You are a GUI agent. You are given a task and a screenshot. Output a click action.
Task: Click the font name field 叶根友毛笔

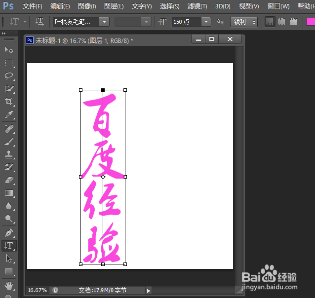(x=76, y=22)
